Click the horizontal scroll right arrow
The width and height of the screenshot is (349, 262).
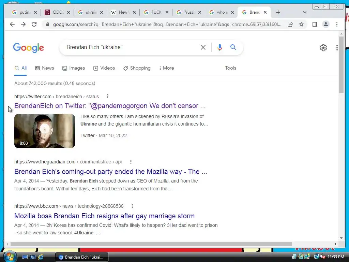click(x=335, y=244)
